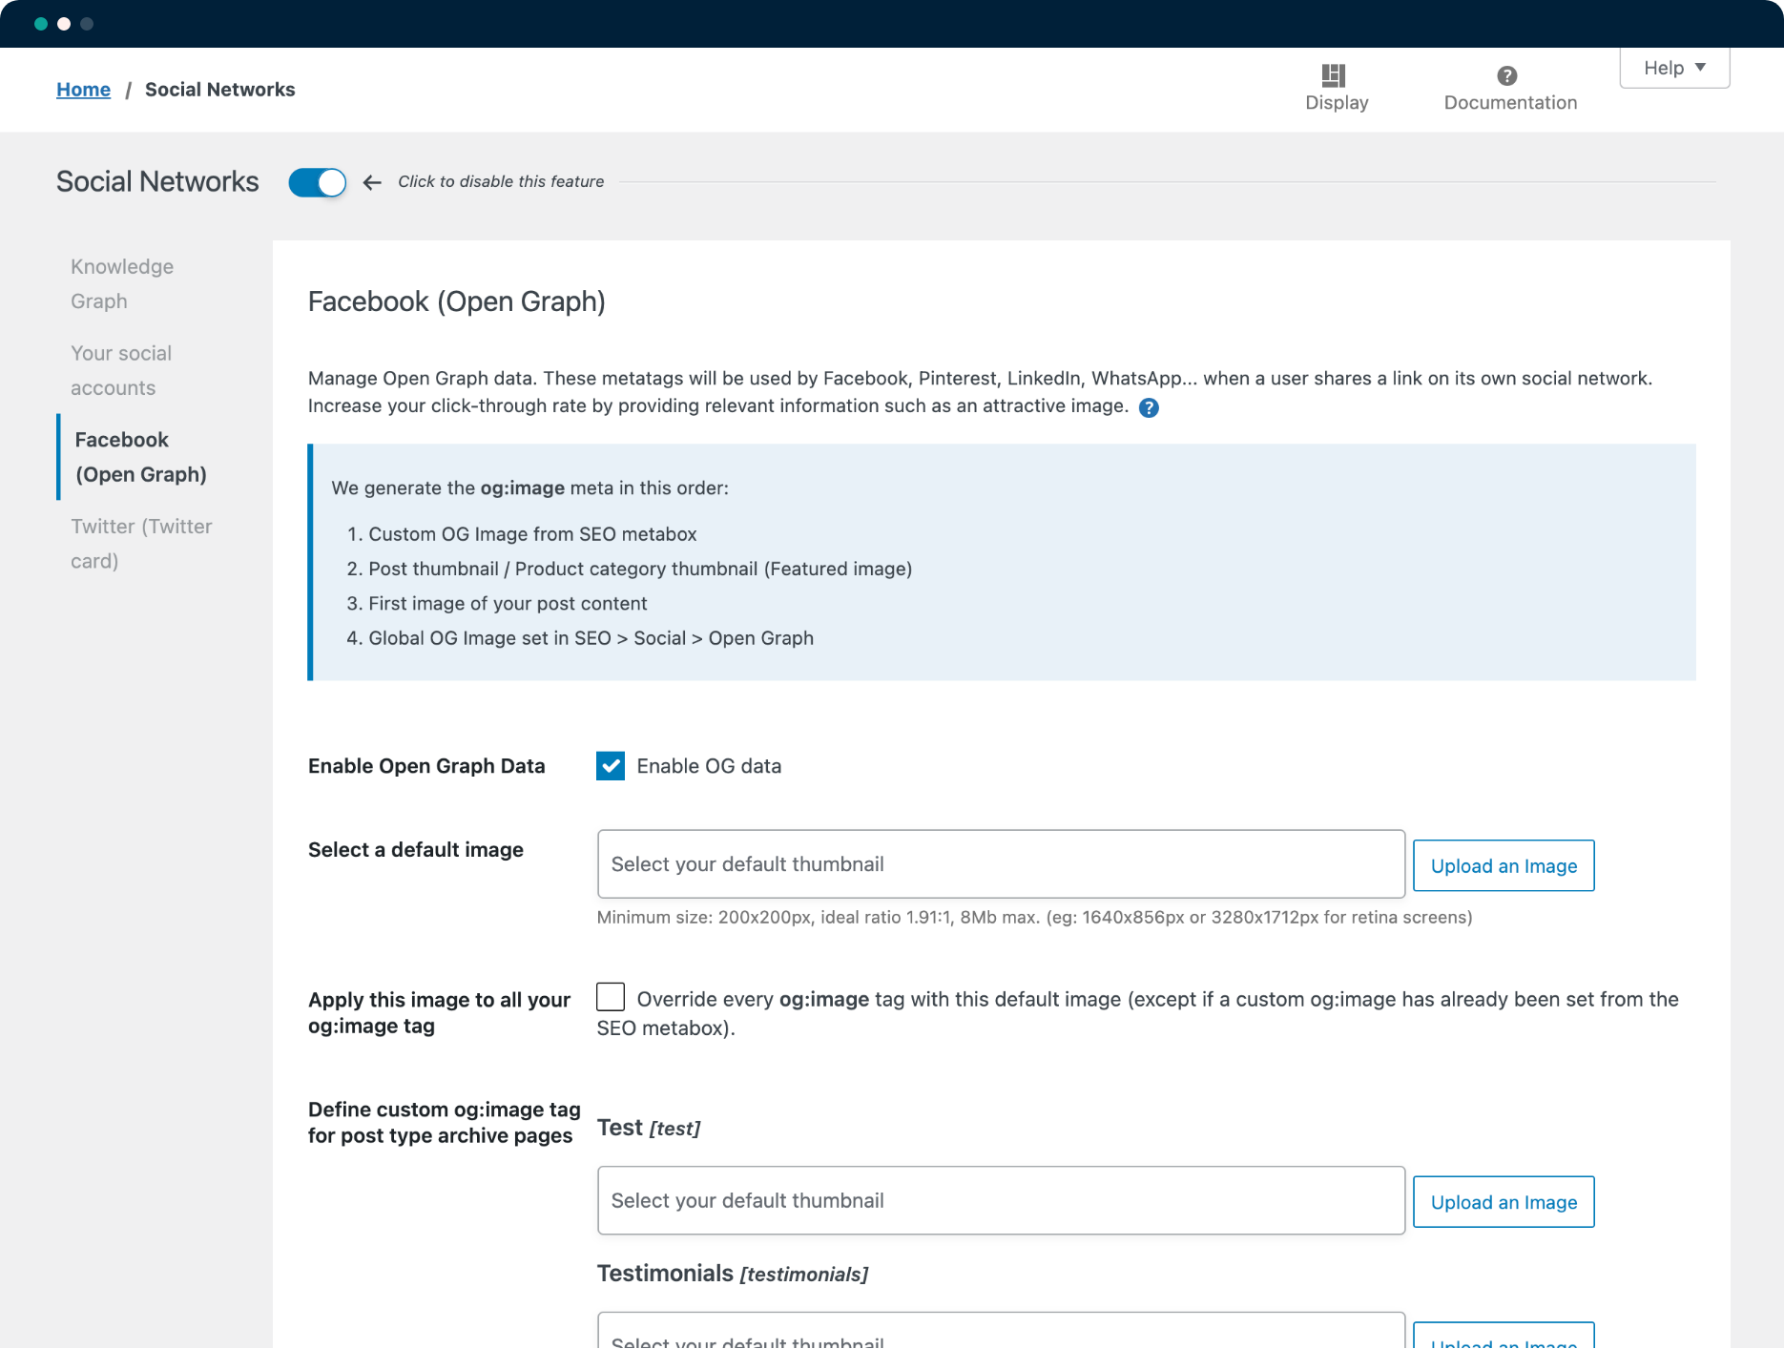Click the Documentation label in the header

(1510, 103)
